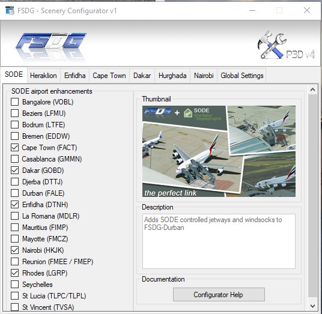Open the Nairobi tab
Viewport: 322px width, 314px height.
(204, 76)
